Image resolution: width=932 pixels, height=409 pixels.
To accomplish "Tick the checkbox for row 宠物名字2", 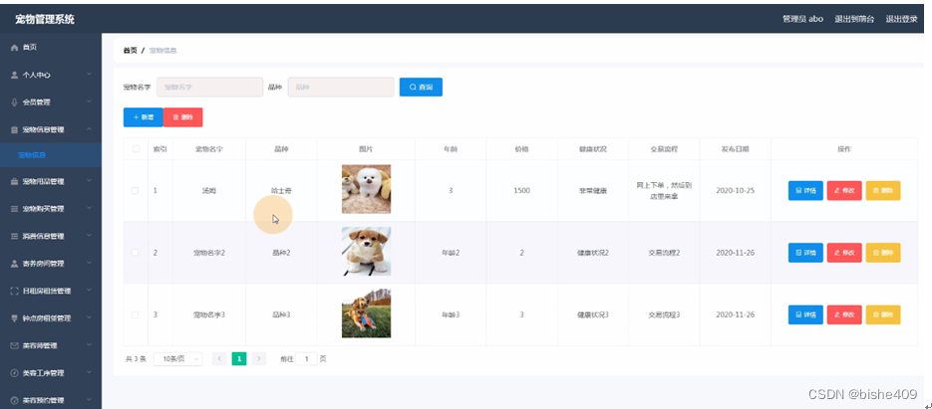I will (135, 253).
